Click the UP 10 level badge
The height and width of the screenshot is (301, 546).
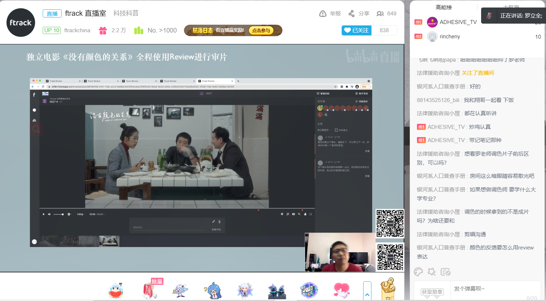click(52, 30)
